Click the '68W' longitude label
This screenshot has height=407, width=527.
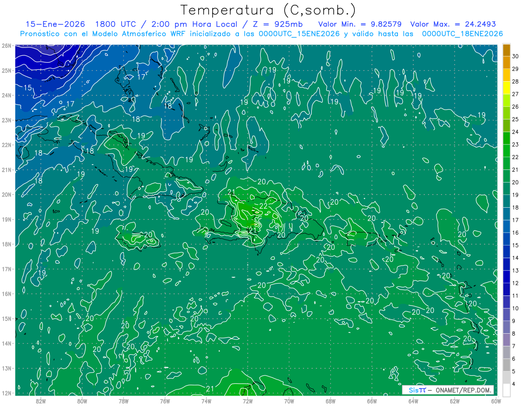(331, 401)
